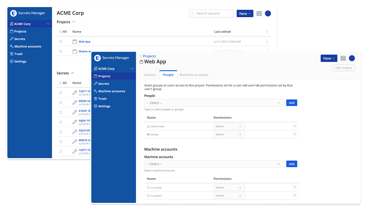Open Trash in the front sidebar
The width and height of the screenshot is (367, 210).
[102, 99]
